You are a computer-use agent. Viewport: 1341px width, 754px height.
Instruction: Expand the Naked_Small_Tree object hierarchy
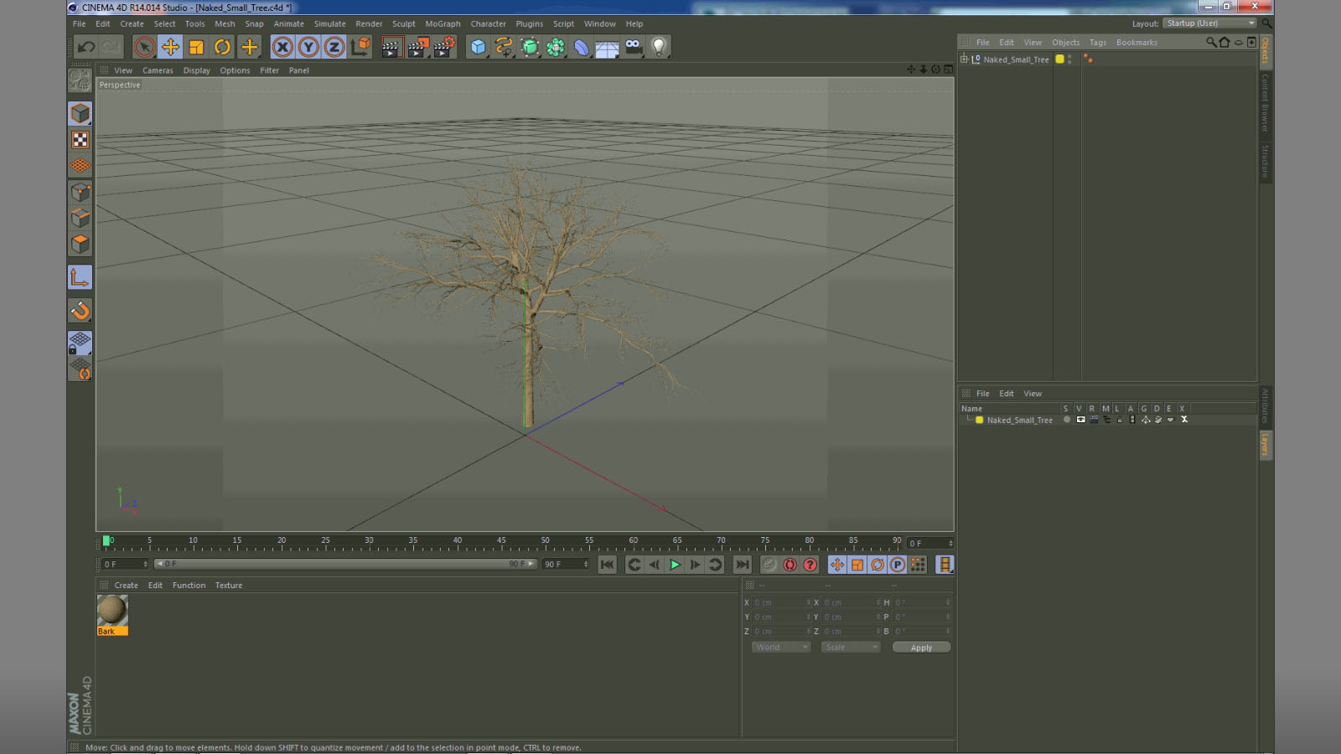(x=964, y=59)
